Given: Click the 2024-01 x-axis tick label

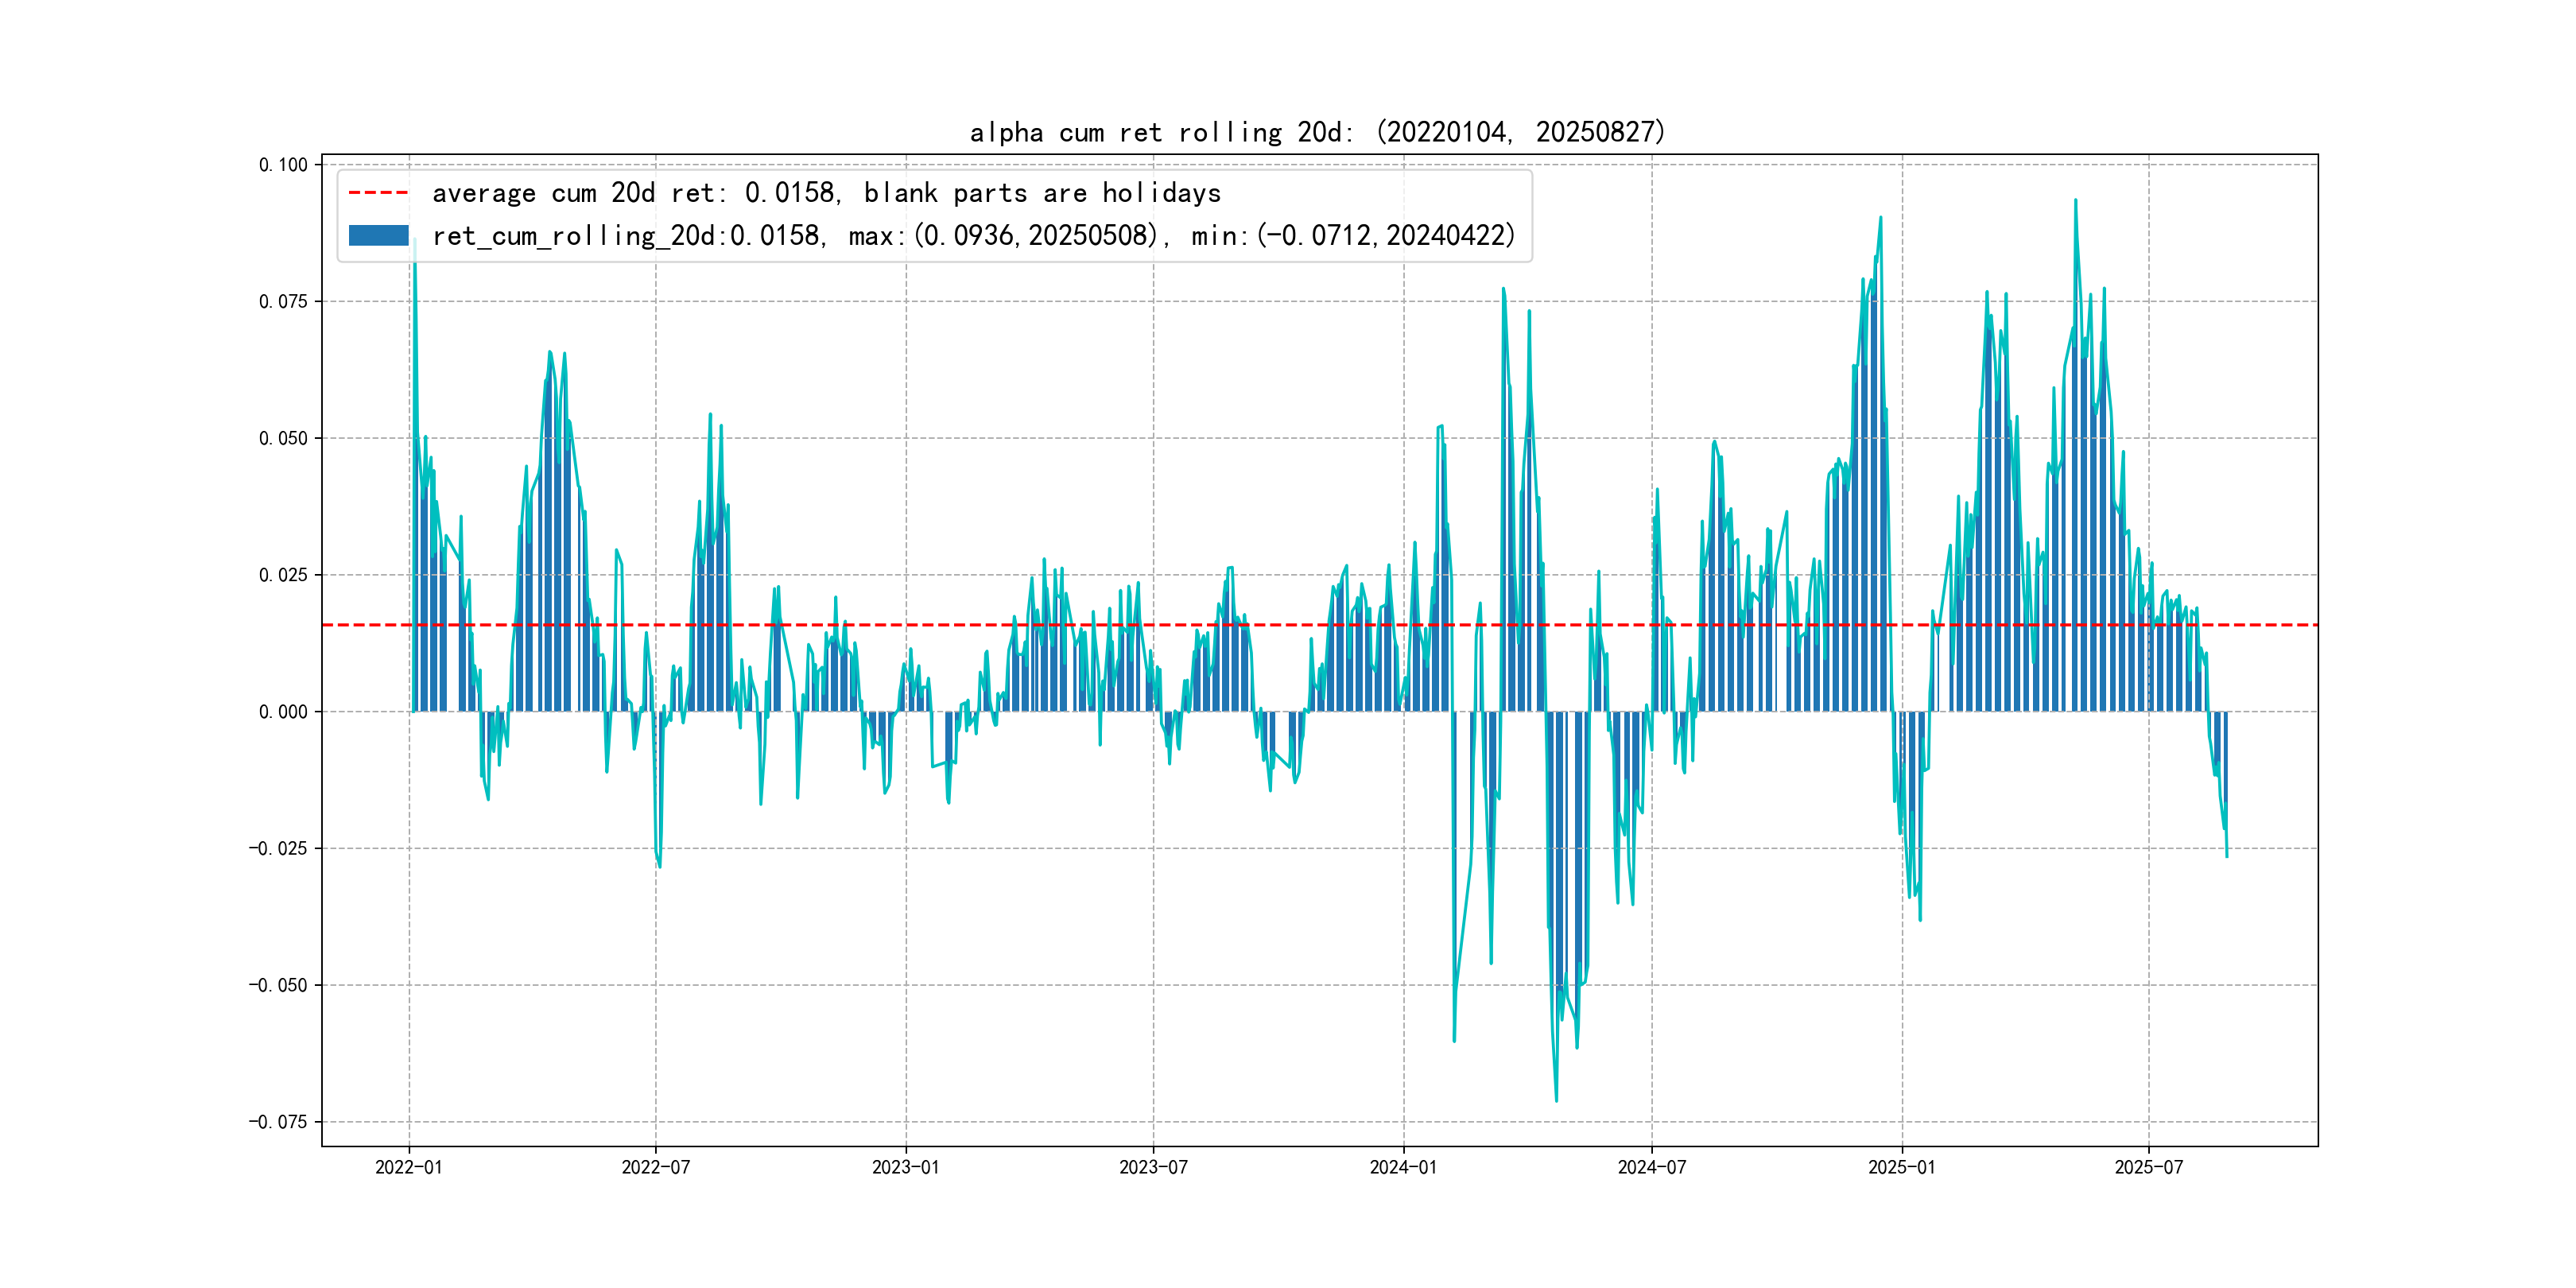Looking at the screenshot, I should point(1403,1167).
